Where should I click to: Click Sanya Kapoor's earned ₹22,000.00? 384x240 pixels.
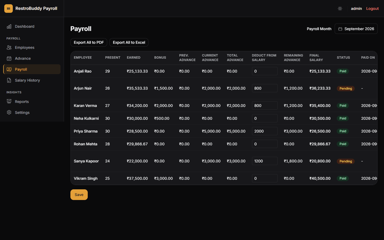click(x=137, y=161)
